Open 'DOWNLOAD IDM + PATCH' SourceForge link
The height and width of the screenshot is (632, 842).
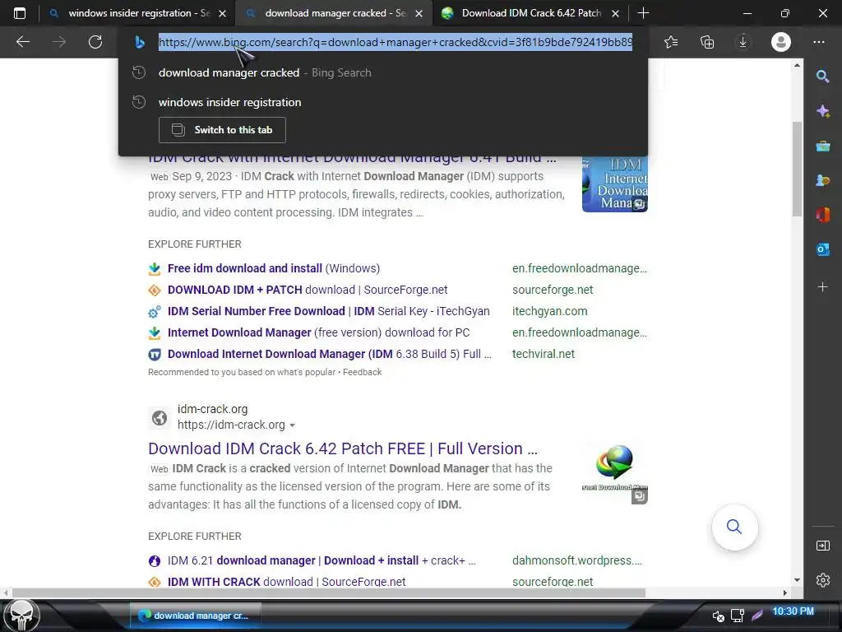tap(308, 290)
